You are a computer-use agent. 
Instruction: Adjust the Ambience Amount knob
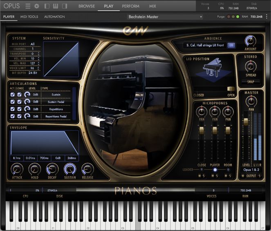(x=250, y=41)
